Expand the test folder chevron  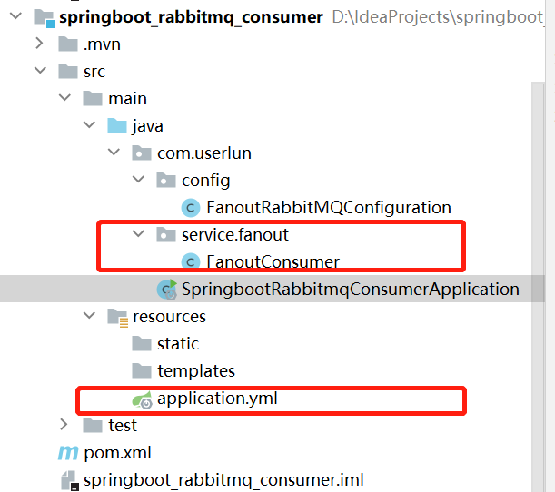pos(64,424)
